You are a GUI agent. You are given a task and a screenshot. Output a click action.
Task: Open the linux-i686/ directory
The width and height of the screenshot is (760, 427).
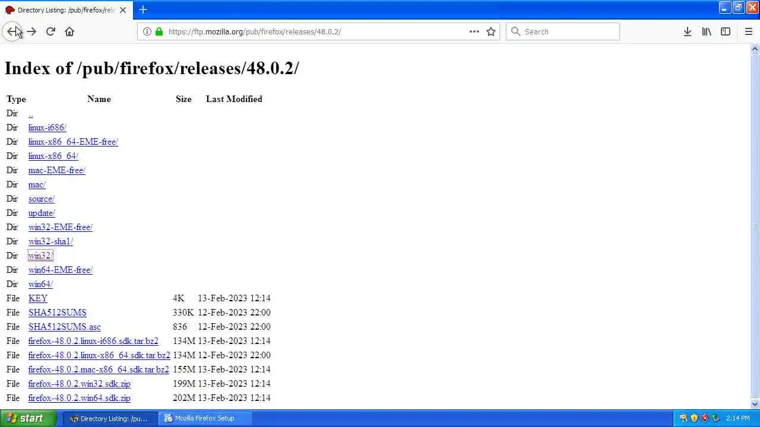pyautogui.click(x=47, y=128)
